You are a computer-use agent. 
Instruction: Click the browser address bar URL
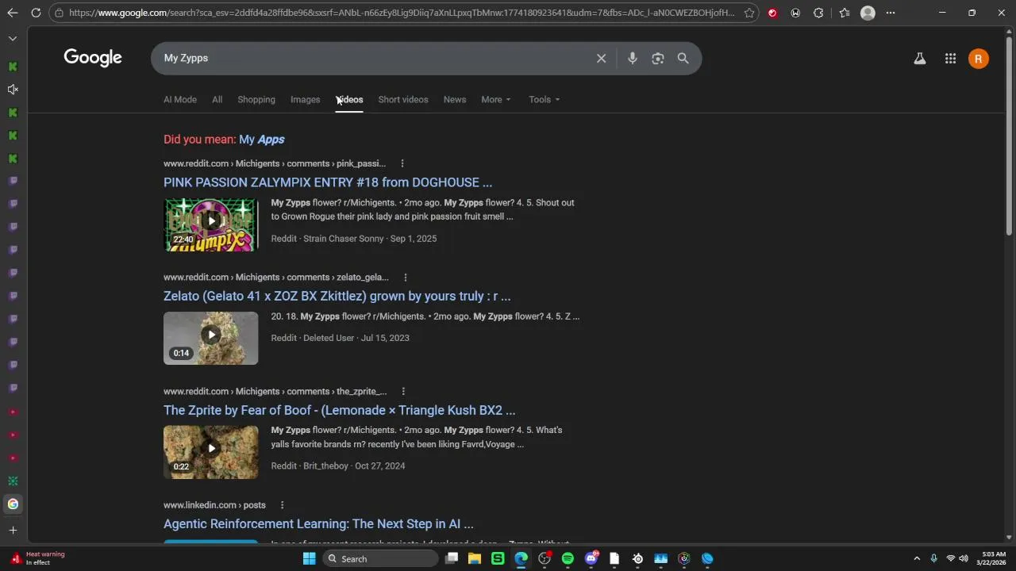[x=401, y=13]
